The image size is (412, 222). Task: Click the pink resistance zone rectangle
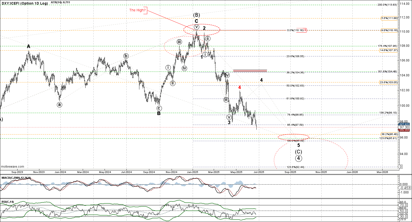pyautogui.click(x=250, y=71)
